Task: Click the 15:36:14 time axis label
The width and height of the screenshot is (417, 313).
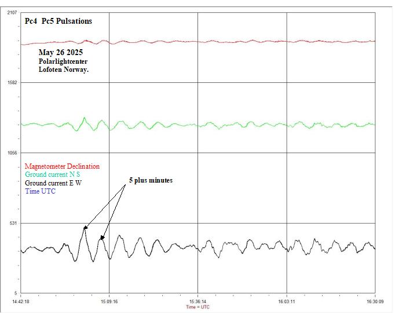Action: click(x=198, y=301)
